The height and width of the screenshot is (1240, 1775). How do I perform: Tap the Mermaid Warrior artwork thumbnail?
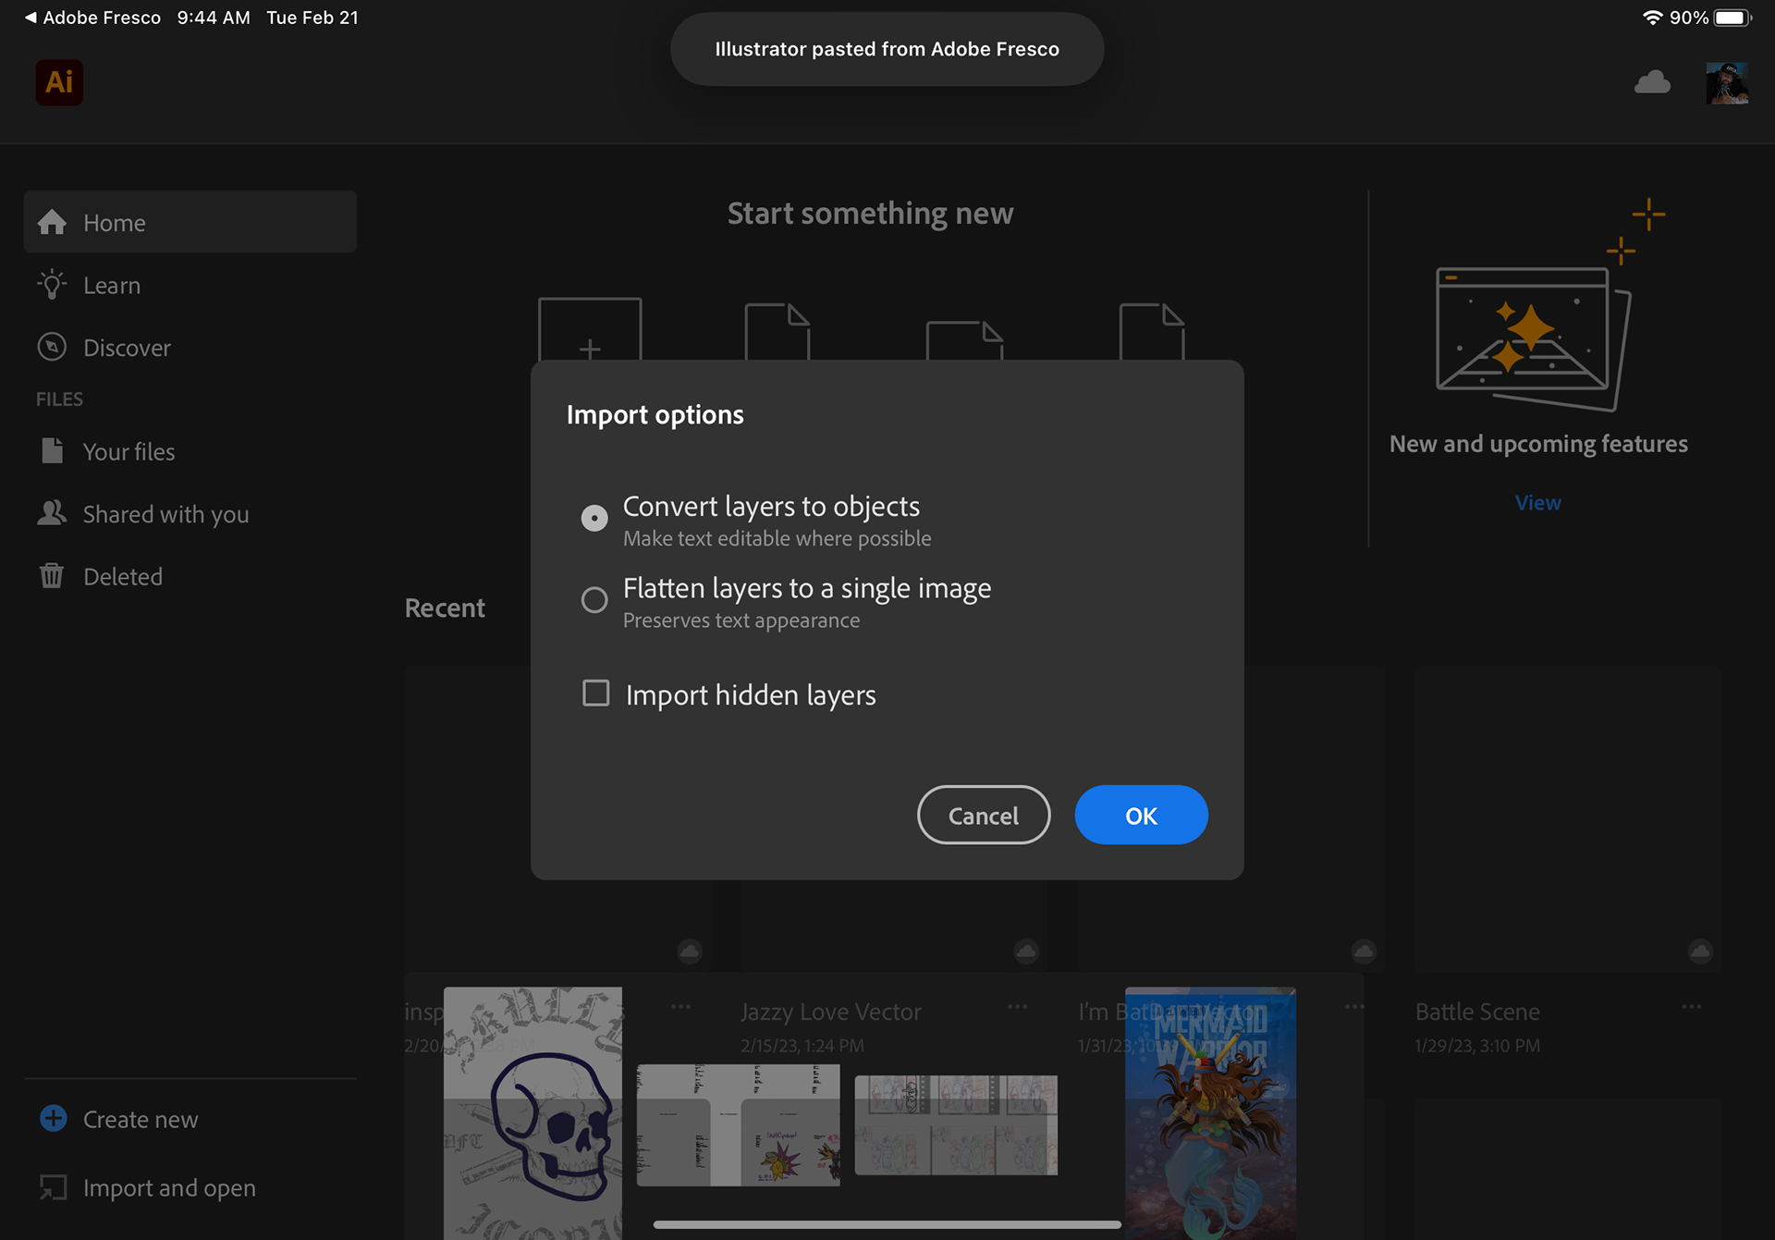1210,1112
